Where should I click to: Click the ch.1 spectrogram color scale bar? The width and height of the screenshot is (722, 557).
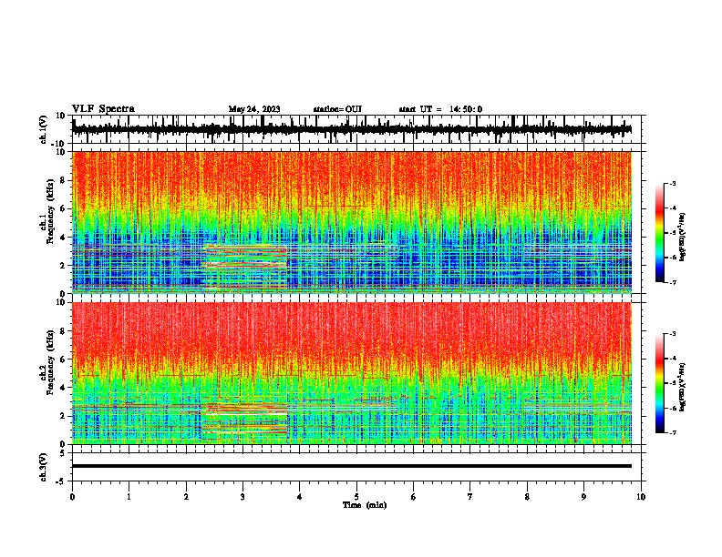pyautogui.click(x=660, y=233)
